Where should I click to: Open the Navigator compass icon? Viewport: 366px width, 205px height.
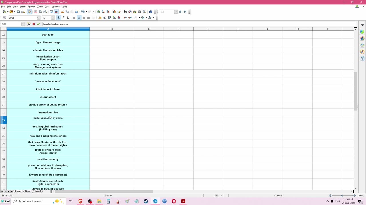(130, 12)
